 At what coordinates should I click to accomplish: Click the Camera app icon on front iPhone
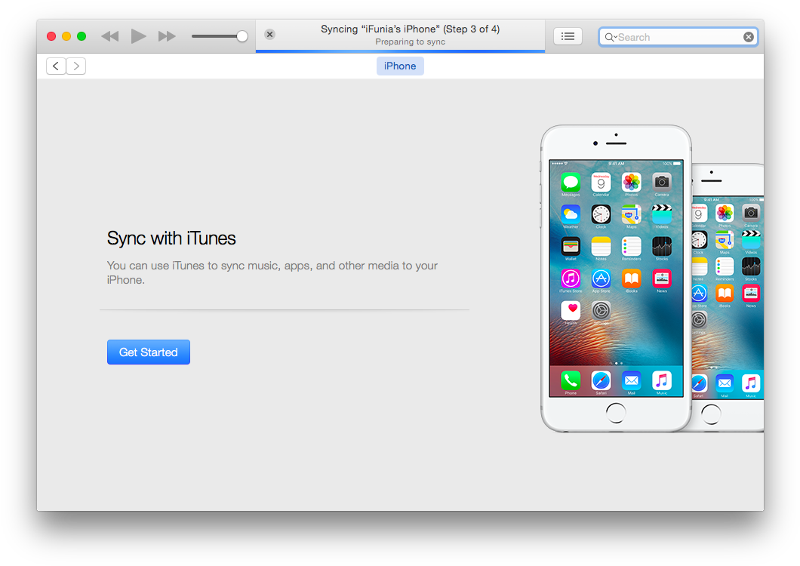click(x=662, y=182)
